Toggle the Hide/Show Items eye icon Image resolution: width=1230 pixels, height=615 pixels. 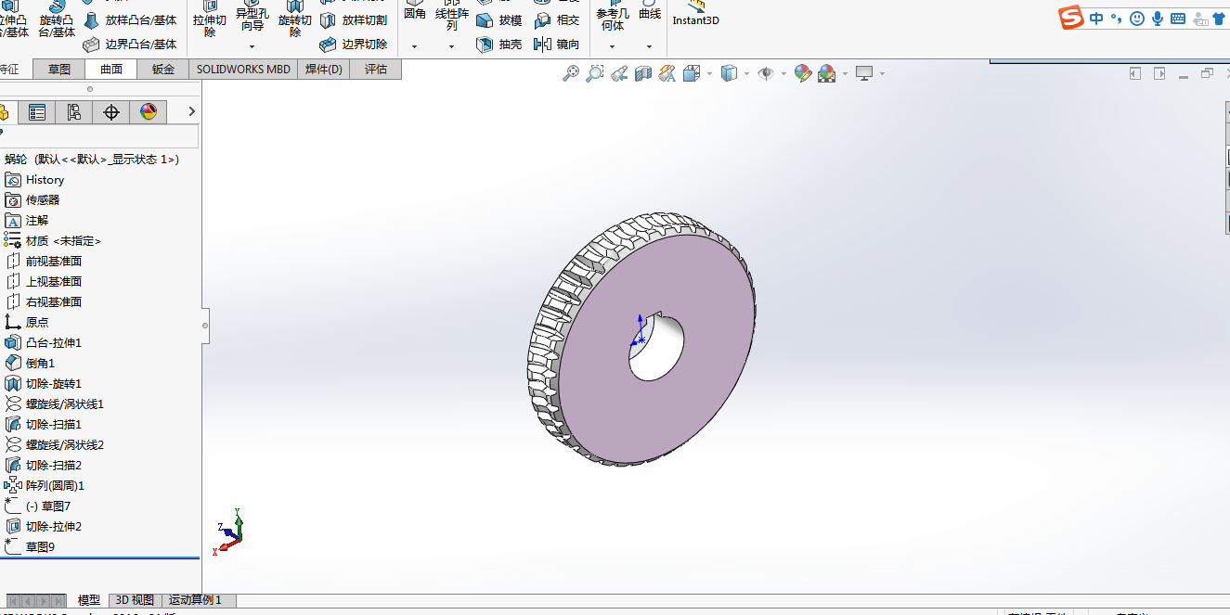pyautogui.click(x=766, y=73)
